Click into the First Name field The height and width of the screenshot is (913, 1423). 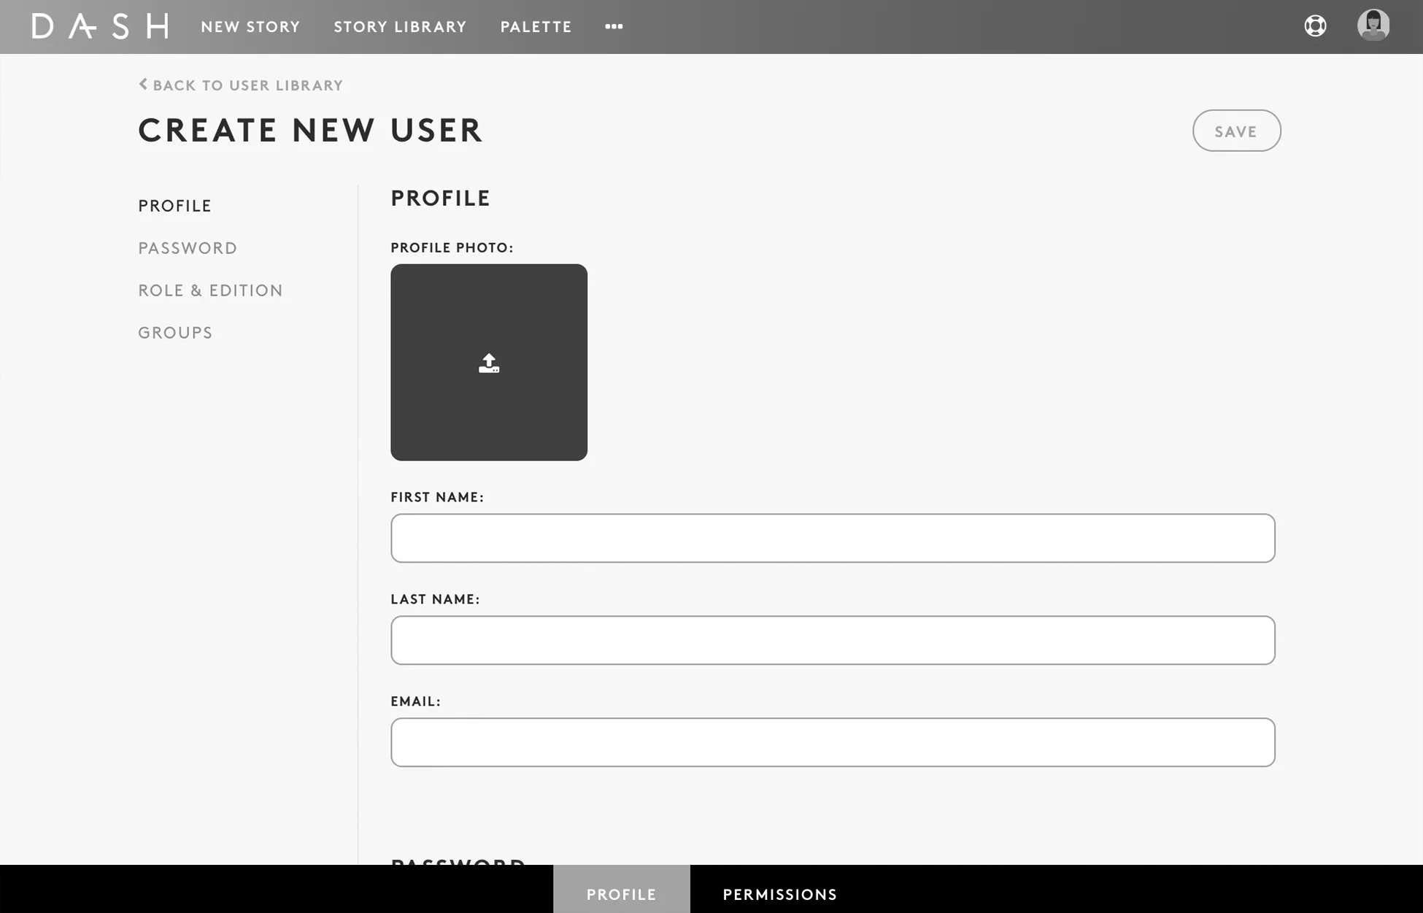pyautogui.click(x=833, y=538)
